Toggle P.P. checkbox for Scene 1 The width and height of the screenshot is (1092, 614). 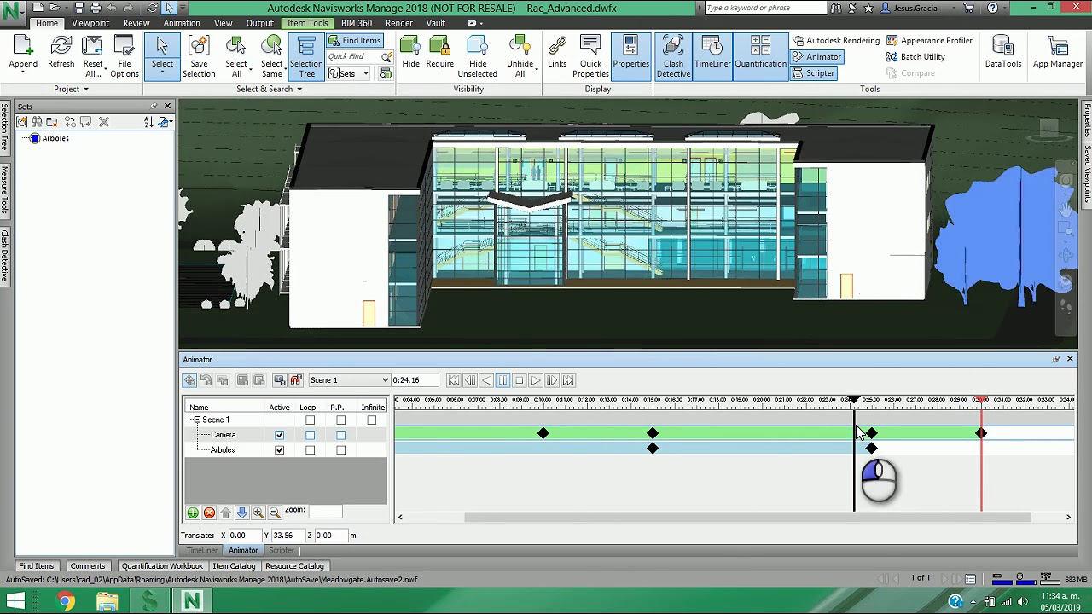340,420
